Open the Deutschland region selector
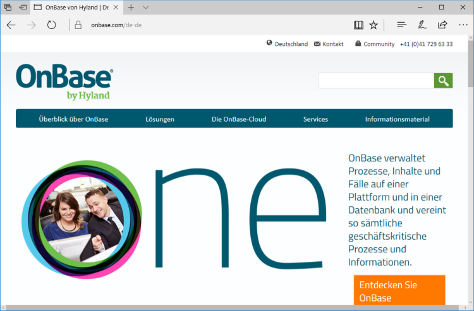Viewport: 474px width, 311px height. click(x=288, y=44)
